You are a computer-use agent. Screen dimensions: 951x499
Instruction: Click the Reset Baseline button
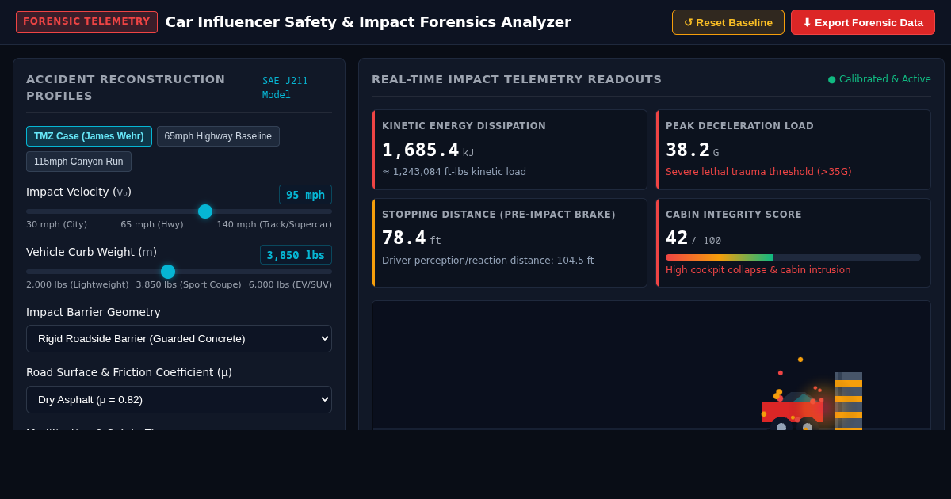(728, 22)
